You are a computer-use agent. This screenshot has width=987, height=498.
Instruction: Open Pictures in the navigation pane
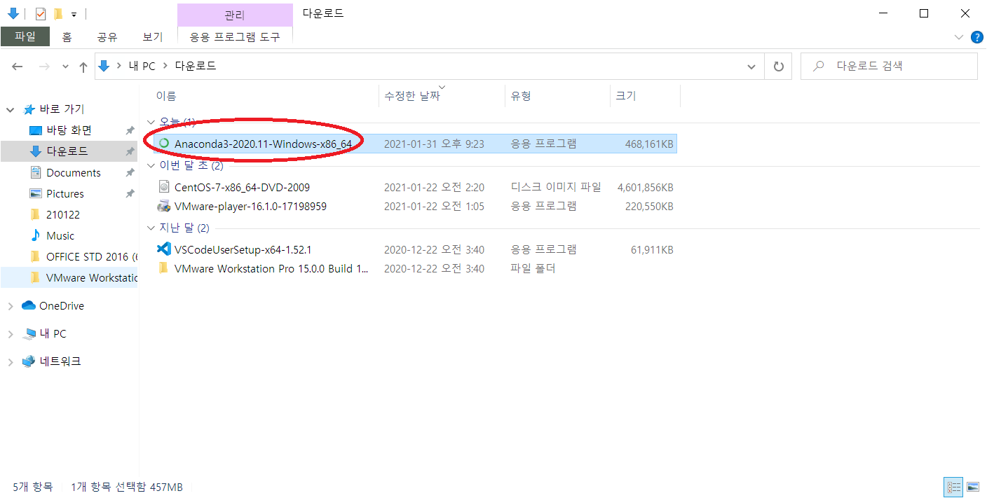(x=65, y=194)
